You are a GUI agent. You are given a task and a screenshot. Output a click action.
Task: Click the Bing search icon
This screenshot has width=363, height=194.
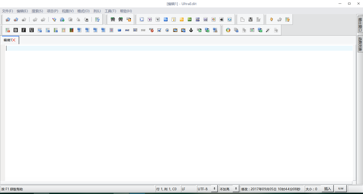click(230, 19)
